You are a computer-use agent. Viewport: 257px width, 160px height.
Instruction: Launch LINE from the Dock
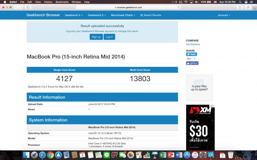coord(107,155)
